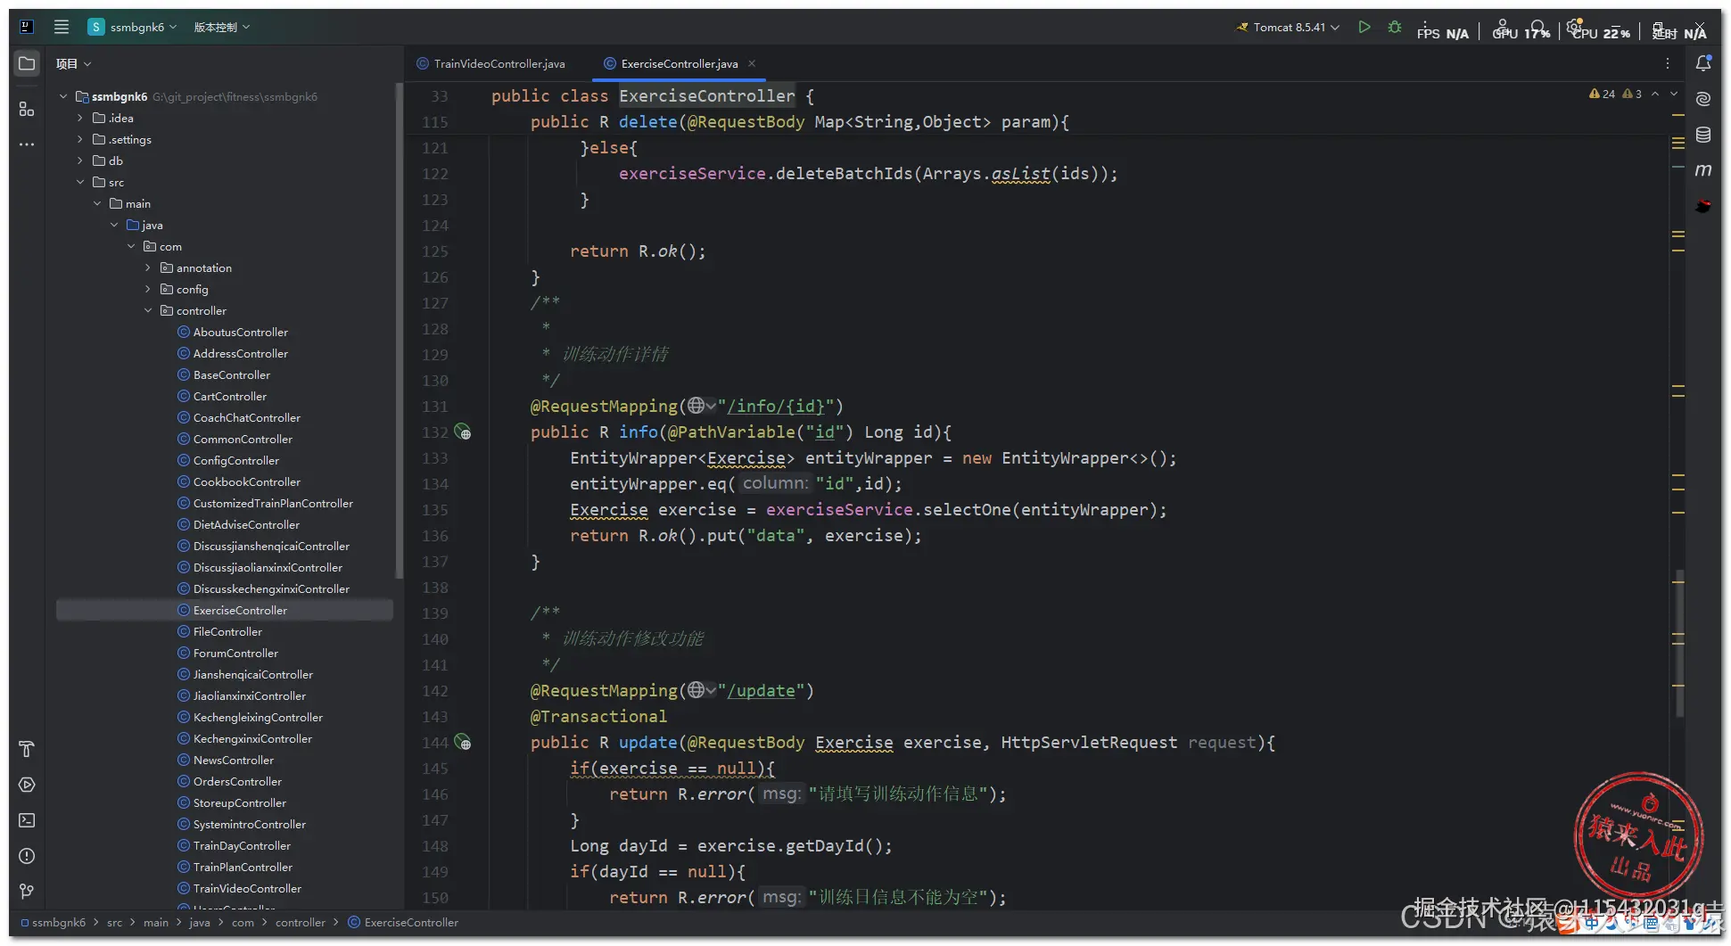Open the Services run tool window
Viewport: 1731px width, 946px height.
27,785
